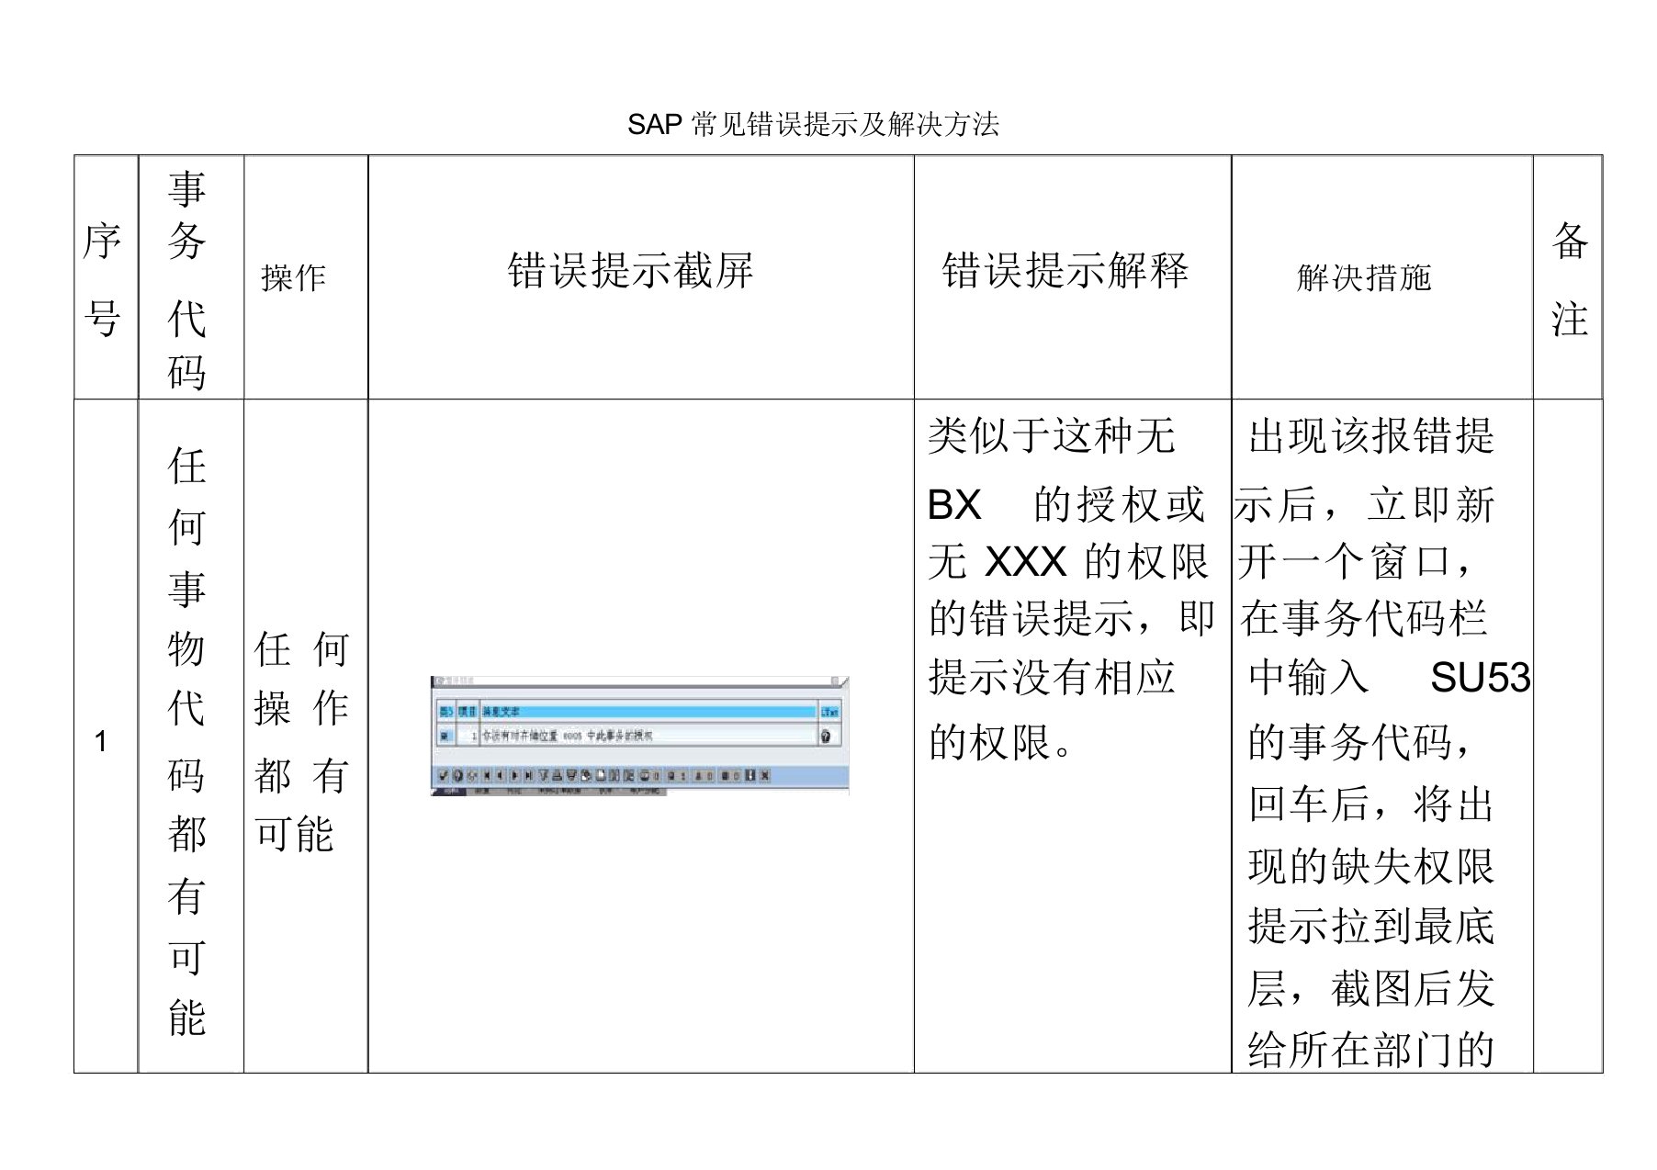Click the document title 'SAP 常见错误提示及解决方法'
1657x1170 pixels.
pos(813,124)
